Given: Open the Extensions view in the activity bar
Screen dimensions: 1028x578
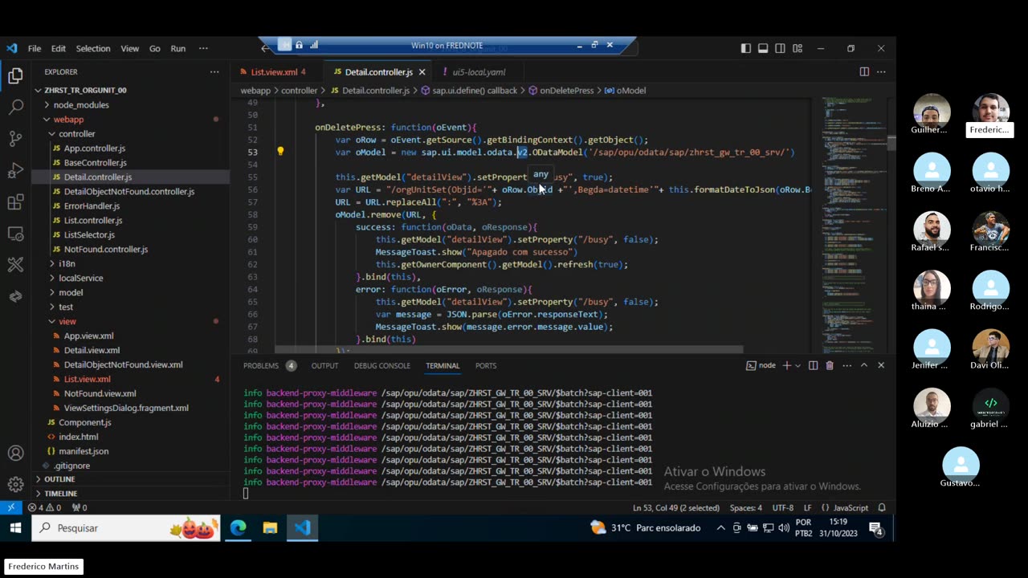Looking at the screenshot, I should 15,201.
